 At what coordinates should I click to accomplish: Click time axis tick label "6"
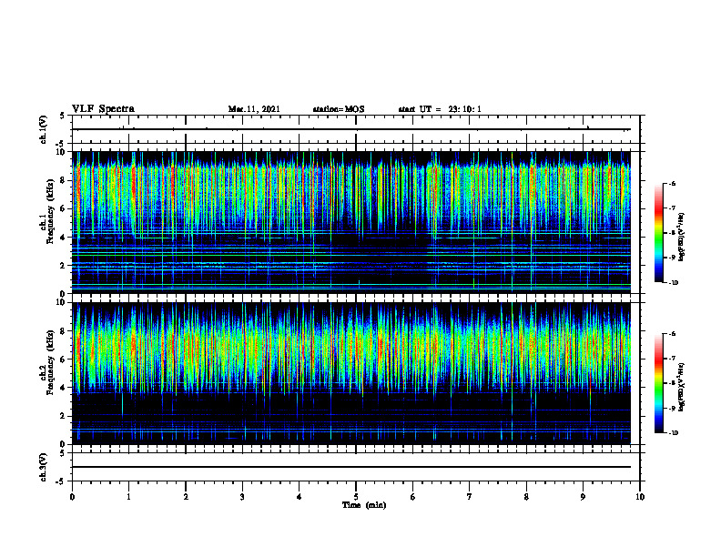coord(413,497)
